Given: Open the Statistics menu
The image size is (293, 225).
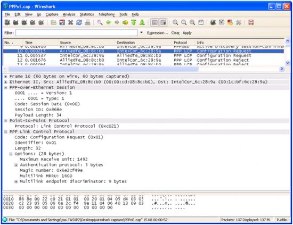Looking at the screenshot, I should click(x=87, y=14).
